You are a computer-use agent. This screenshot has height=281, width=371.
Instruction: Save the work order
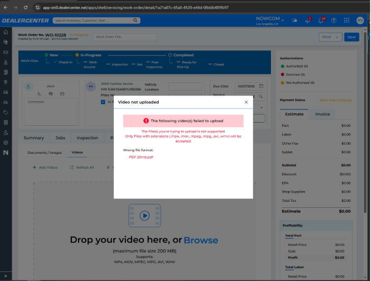[x=352, y=37]
